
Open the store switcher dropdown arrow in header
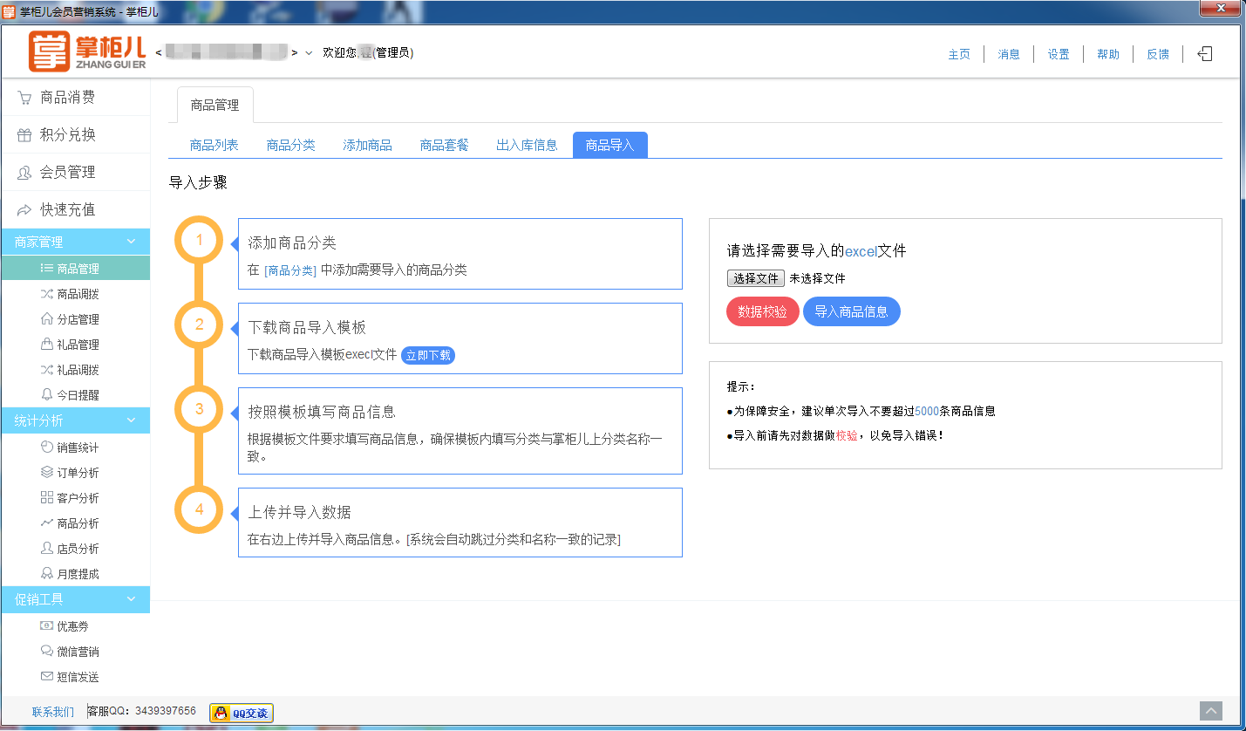point(309,53)
